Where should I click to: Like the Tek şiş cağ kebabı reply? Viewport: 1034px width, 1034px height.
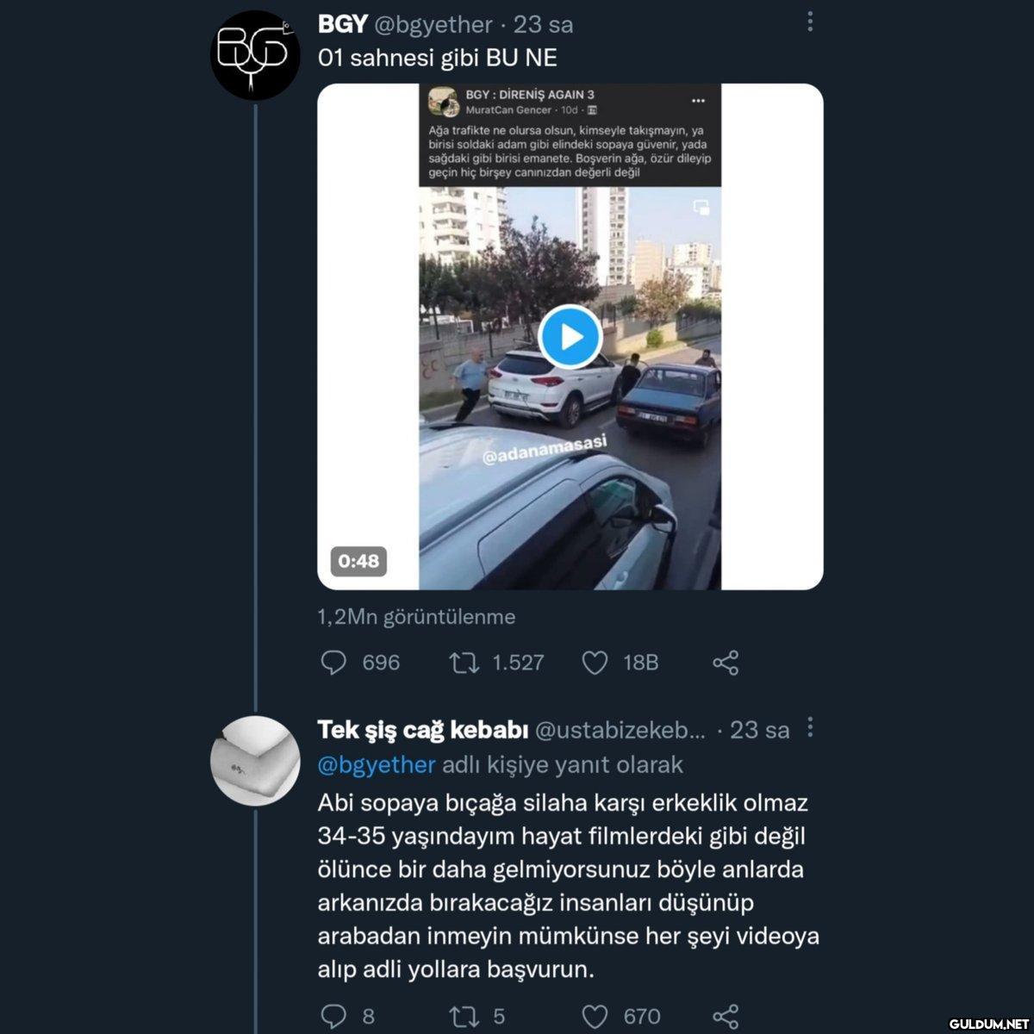click(x=595, y=1017)
